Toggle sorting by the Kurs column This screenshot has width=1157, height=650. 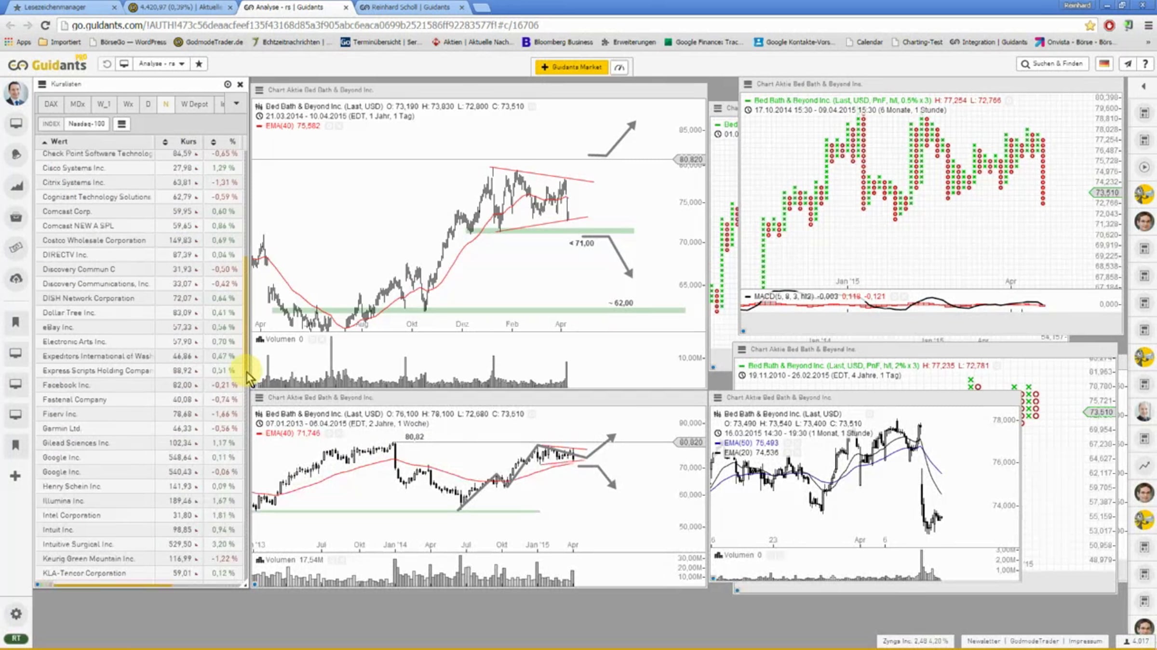(180, 142)
